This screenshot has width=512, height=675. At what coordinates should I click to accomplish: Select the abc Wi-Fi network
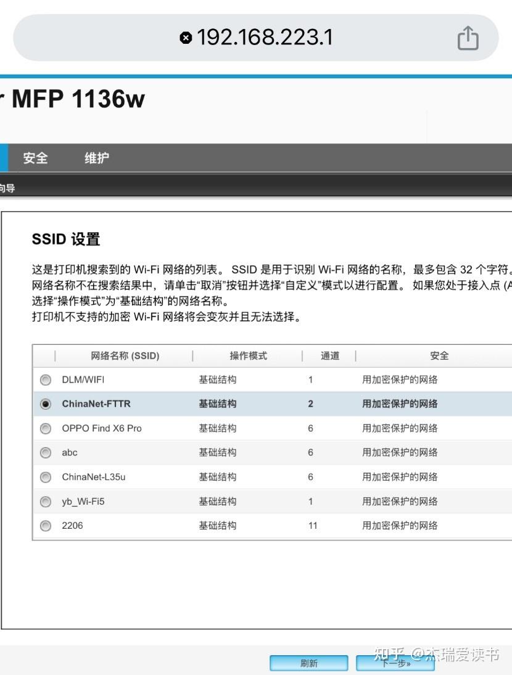45,452
